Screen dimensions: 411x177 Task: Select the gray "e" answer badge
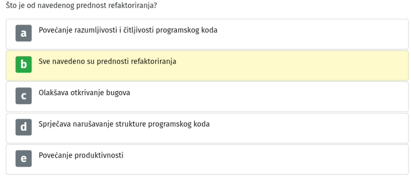pos(24,159)
